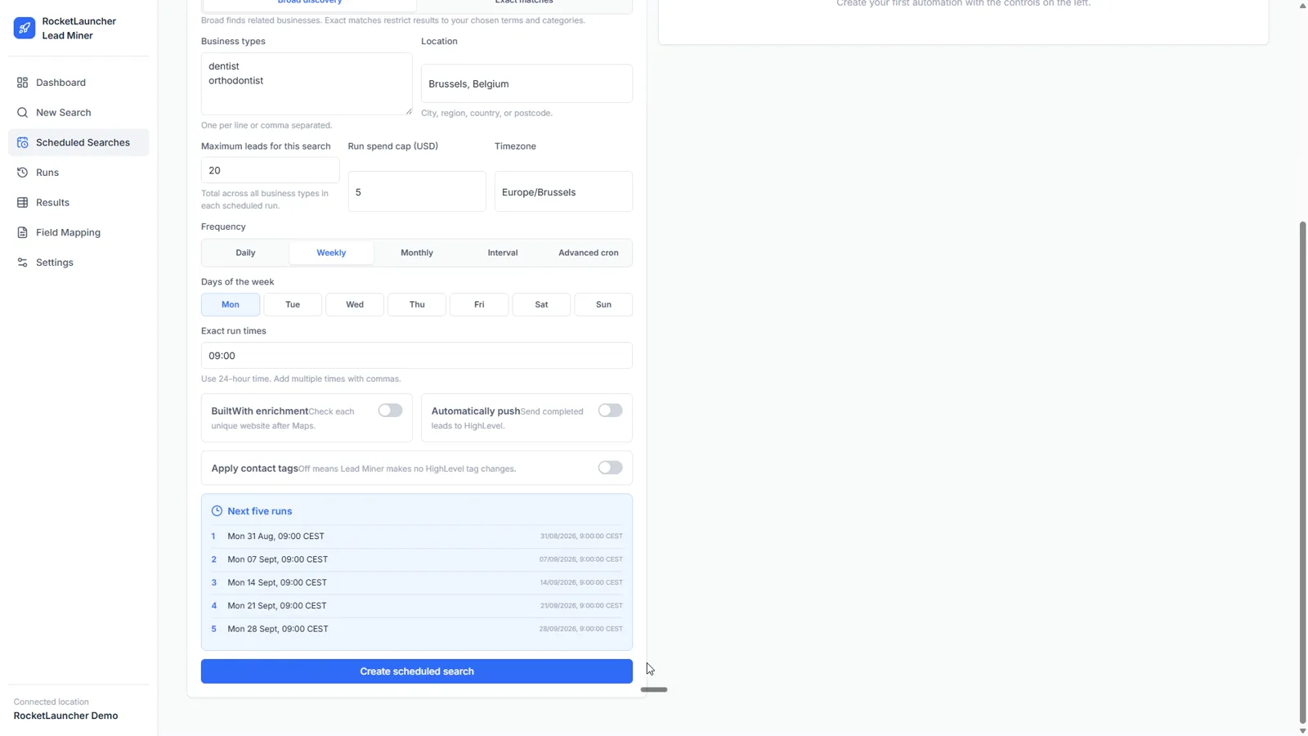Turn on Automatically push toggle
The image size is (1308, 736).
610,411
